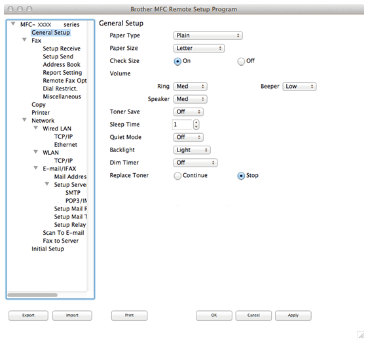370x345 pixels.
Task: Click the Export button
Action: [28, 315]
